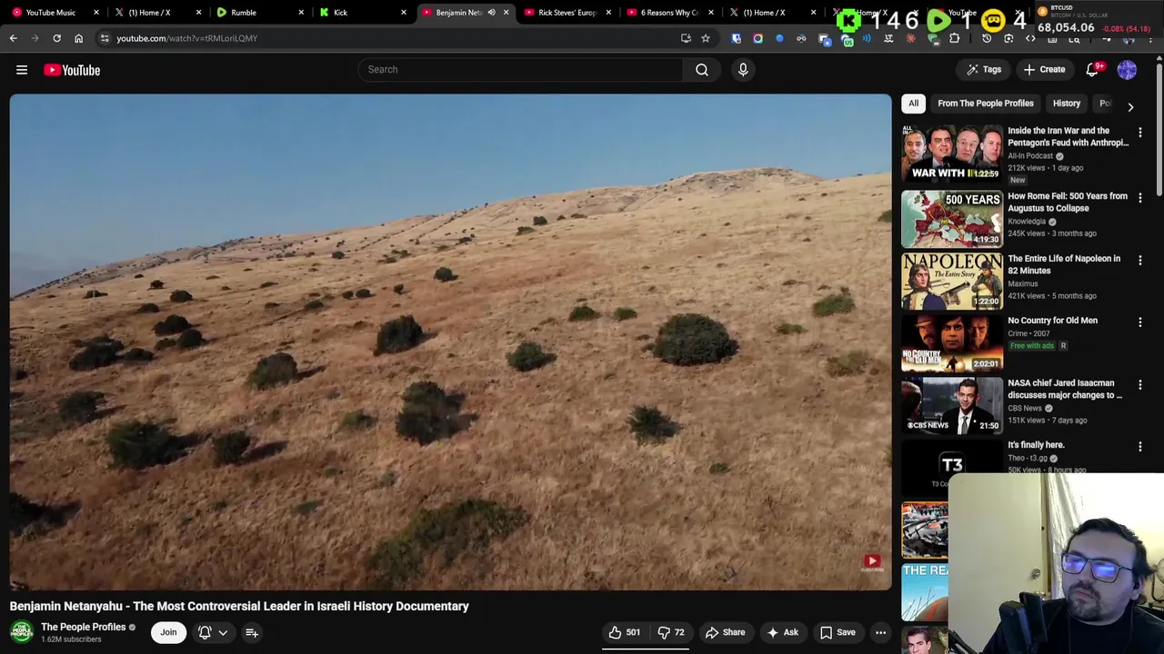Select From The People Profiles chip

[x=986, y=104]
